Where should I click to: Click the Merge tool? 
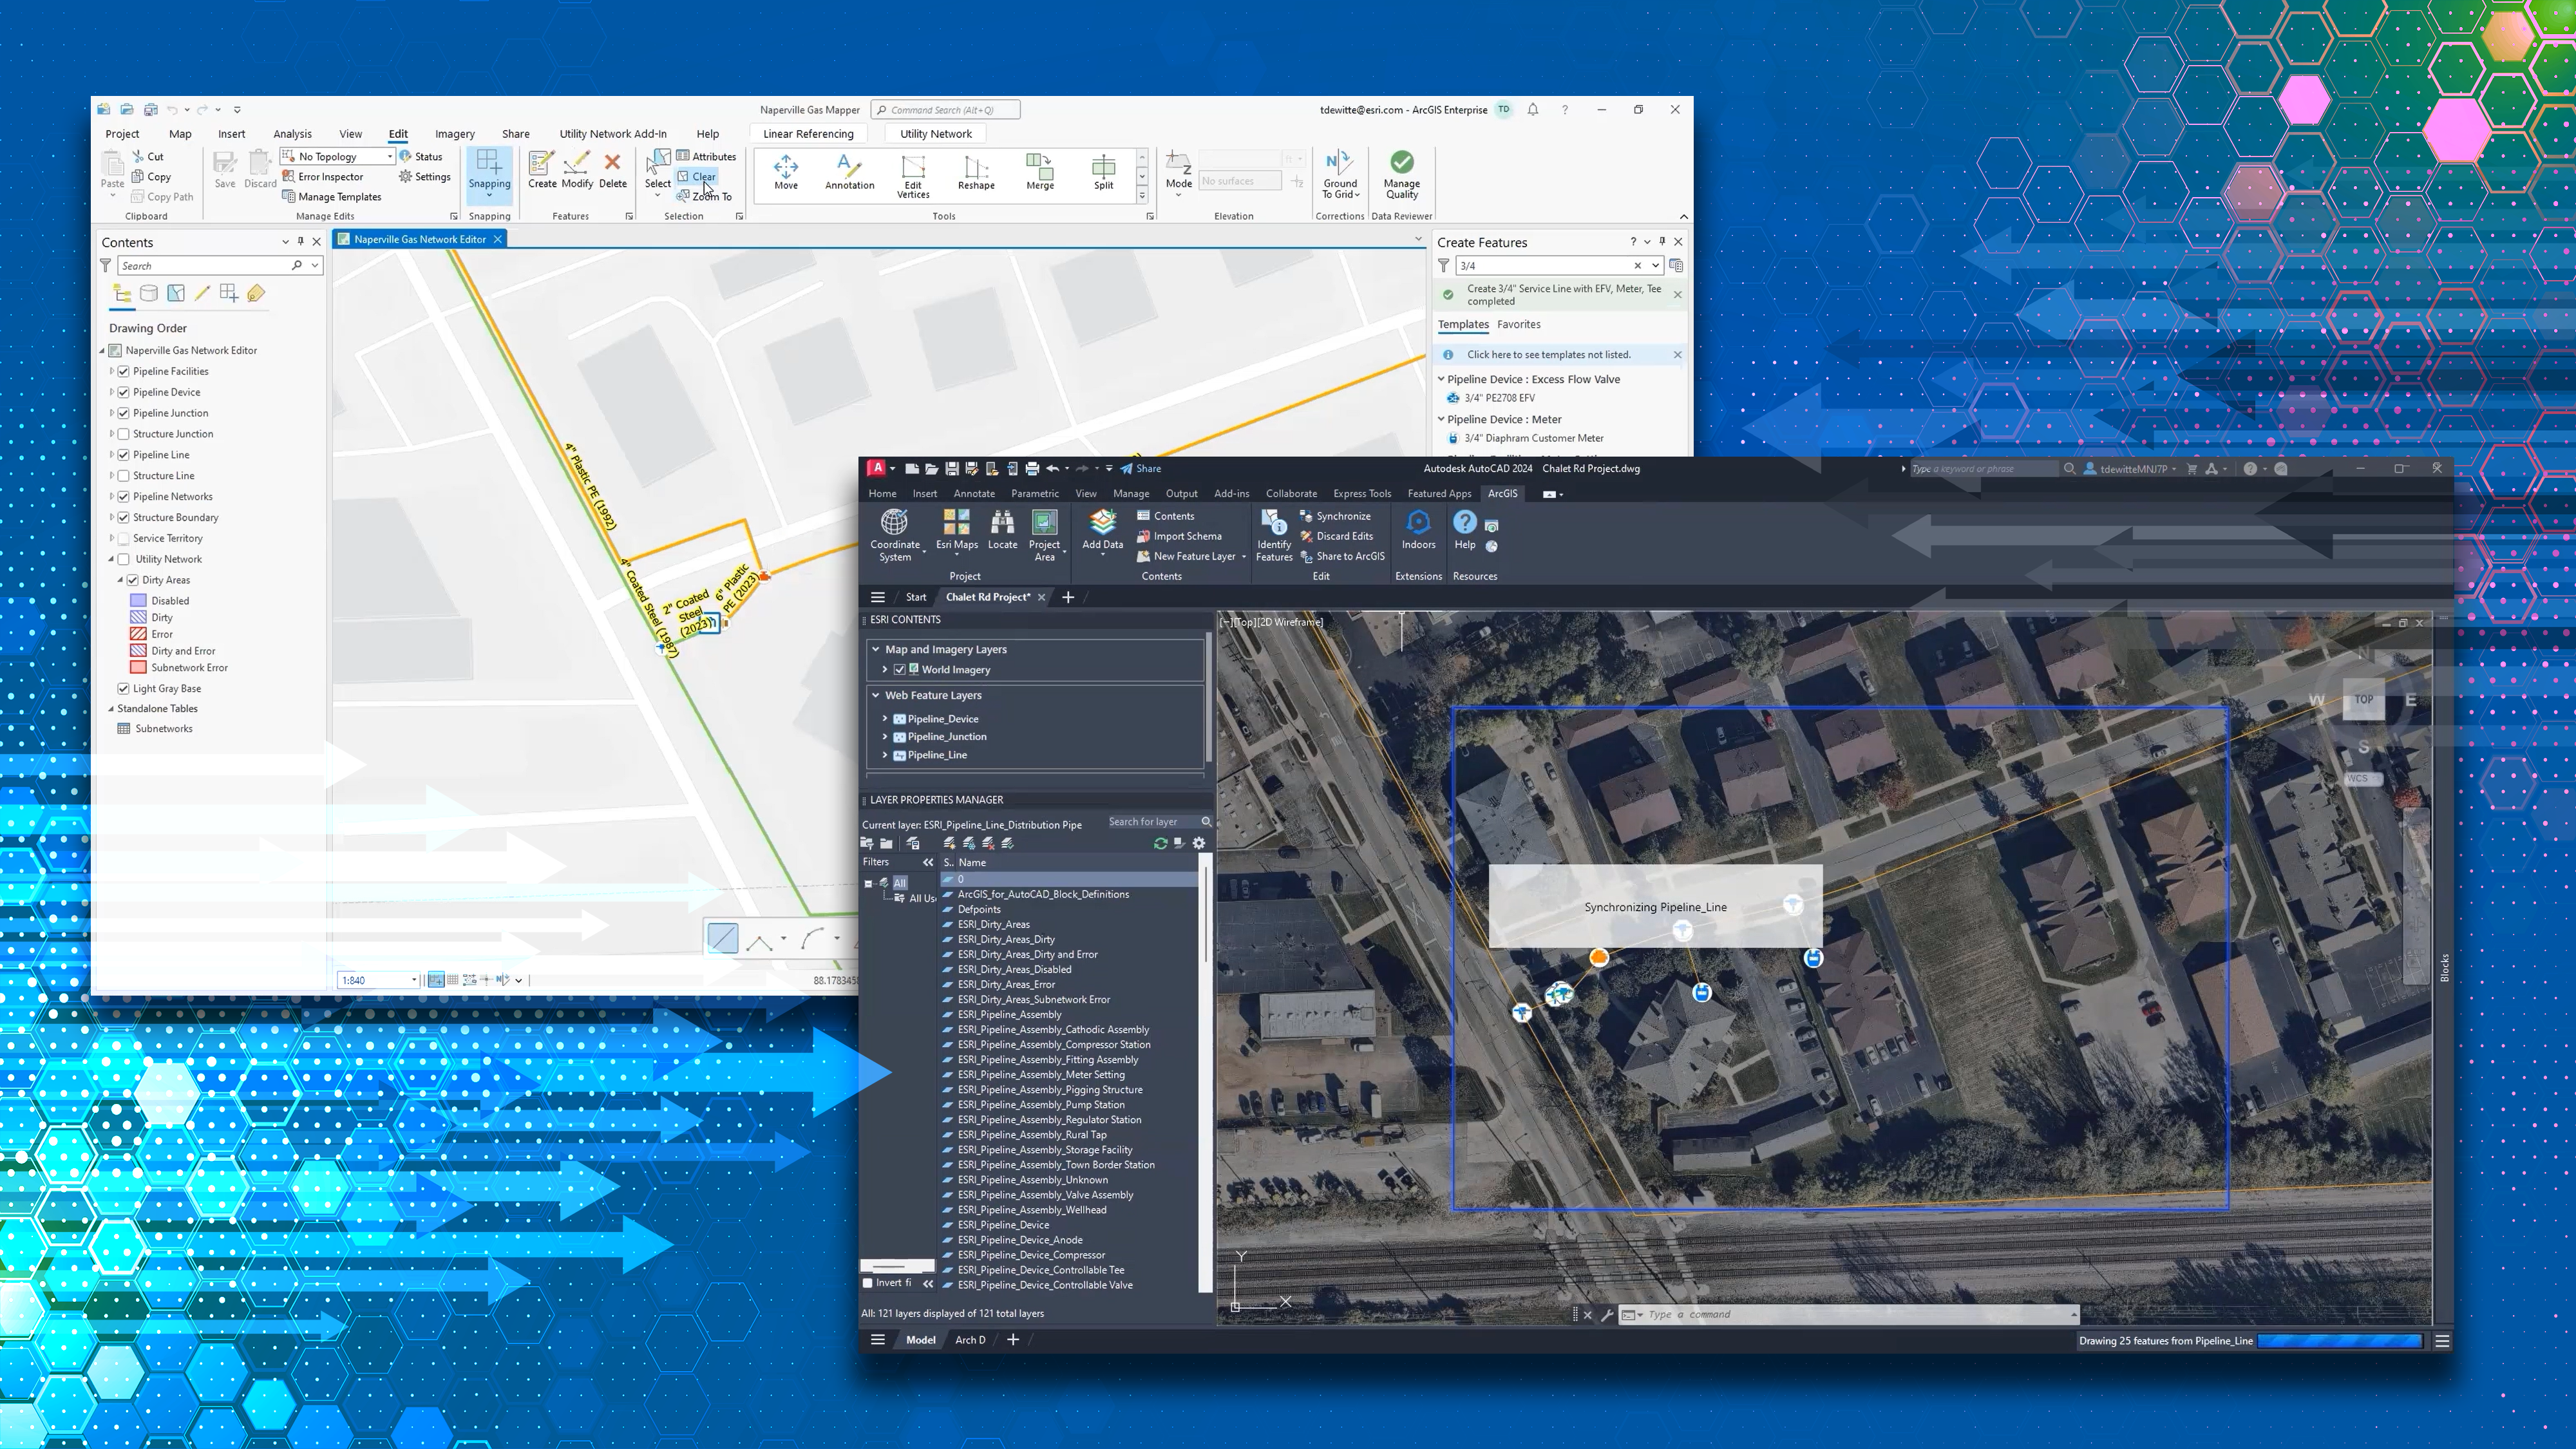(1040, 172)
